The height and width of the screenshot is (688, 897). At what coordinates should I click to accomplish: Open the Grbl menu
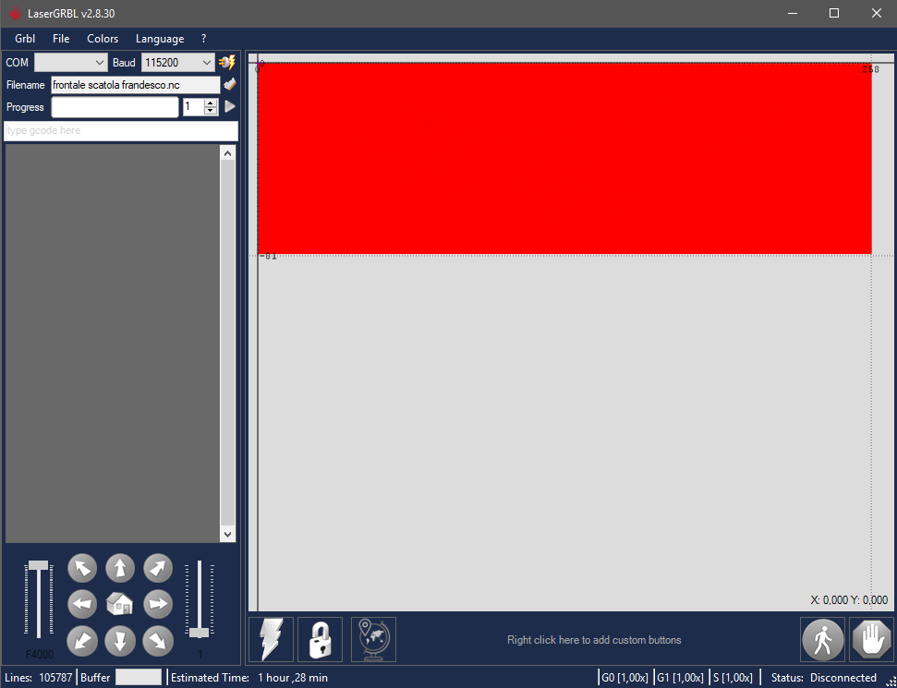tap(25, 39)
